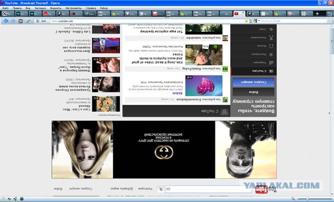Click the inverted YouTube logo
334x202 pixels.
(266, 189)
